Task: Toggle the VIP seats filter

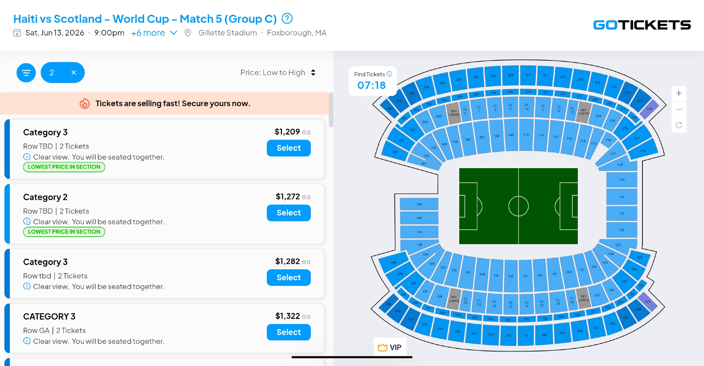Action: click(x=390, y=347)
